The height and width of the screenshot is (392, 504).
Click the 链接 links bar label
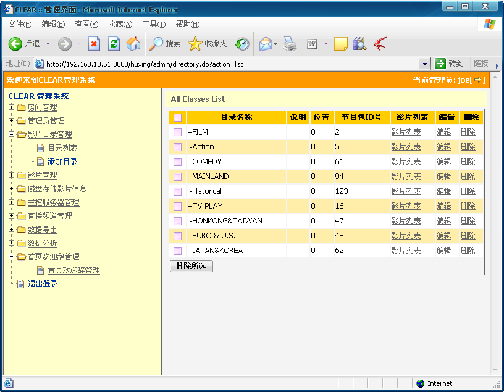(481, 64)
